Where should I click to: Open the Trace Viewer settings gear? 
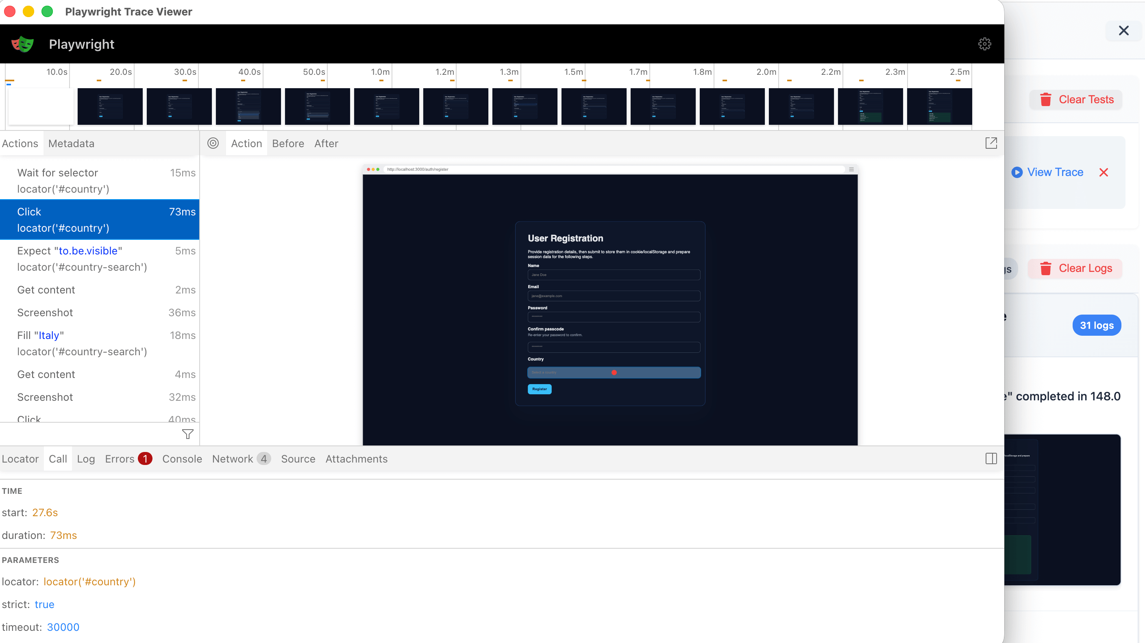(x=985, y=43)
